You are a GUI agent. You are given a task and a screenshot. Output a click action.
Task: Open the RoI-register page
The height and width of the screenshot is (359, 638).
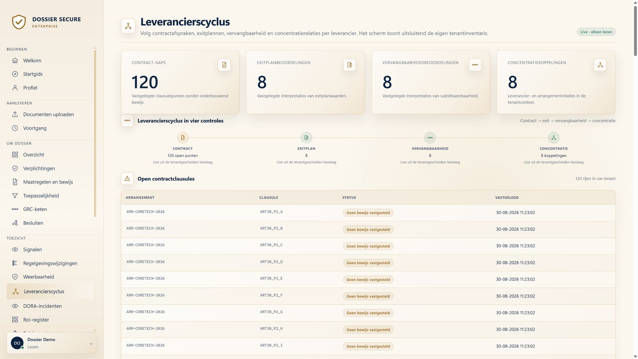pos(50,320)
